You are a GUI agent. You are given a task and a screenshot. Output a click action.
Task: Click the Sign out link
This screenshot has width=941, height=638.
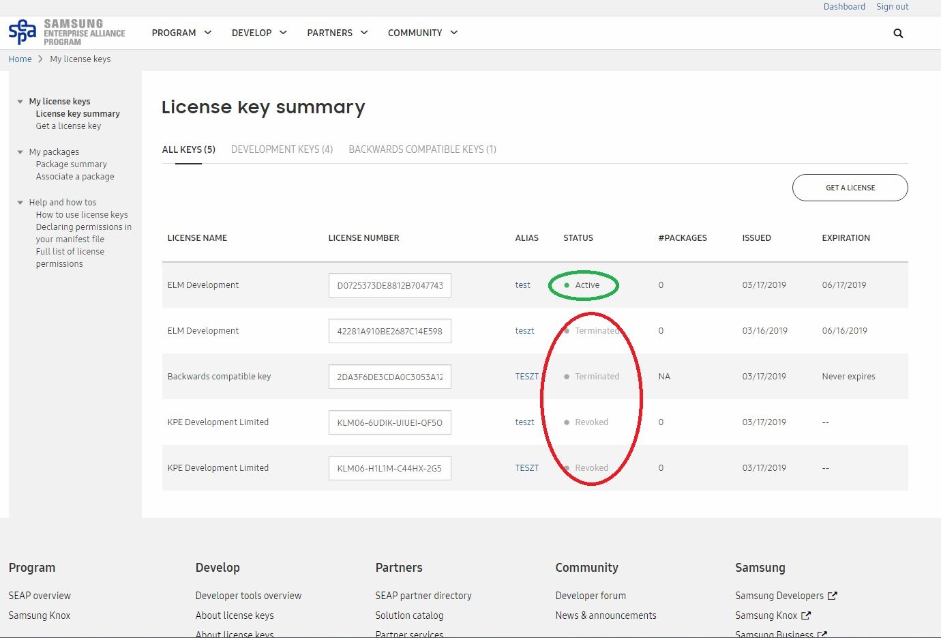[x=892, y=7]
